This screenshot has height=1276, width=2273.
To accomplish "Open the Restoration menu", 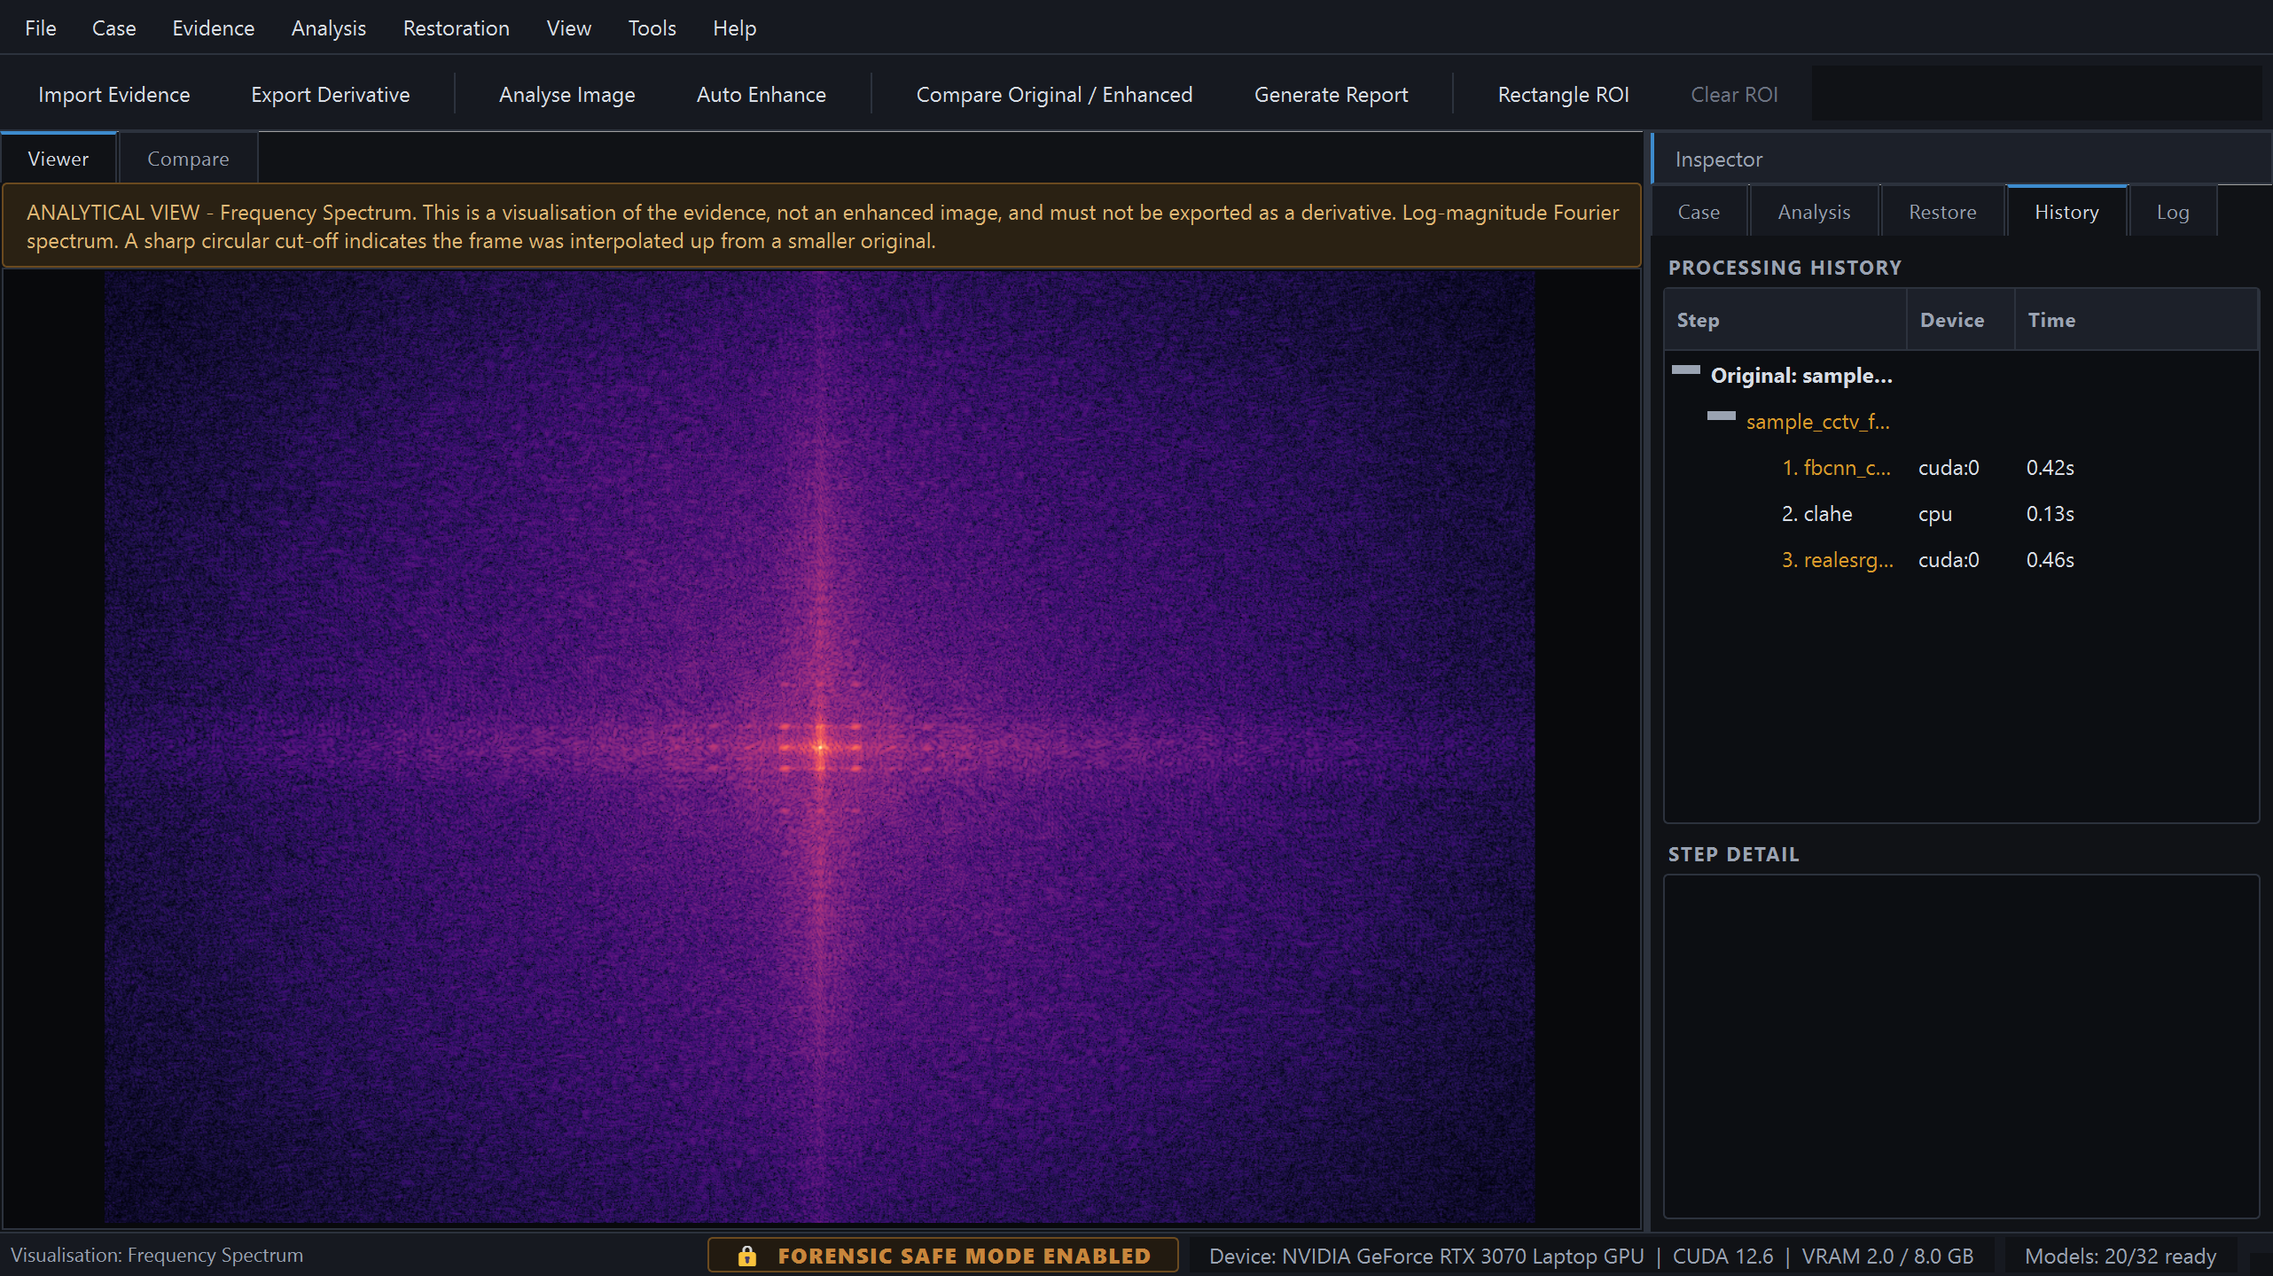I will click(x=456, y=27).
